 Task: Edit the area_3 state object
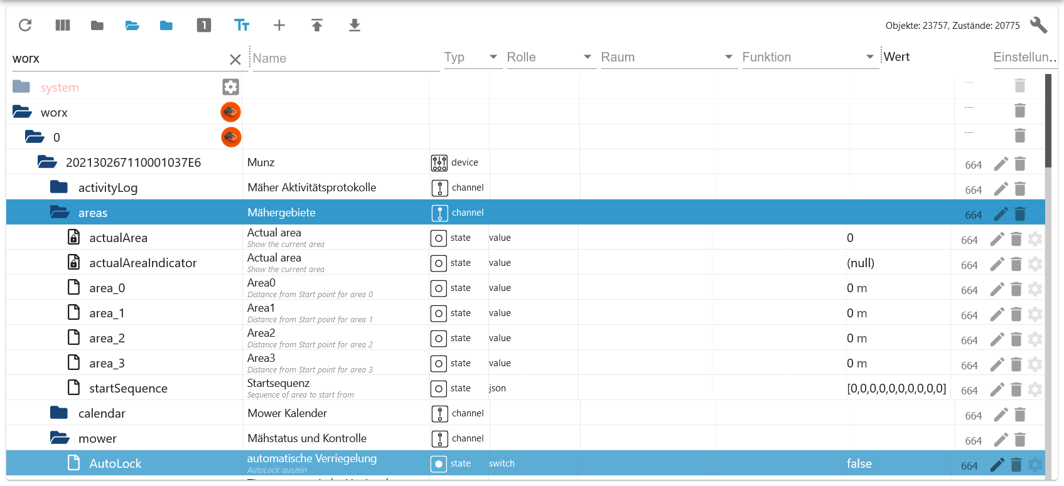997,365
